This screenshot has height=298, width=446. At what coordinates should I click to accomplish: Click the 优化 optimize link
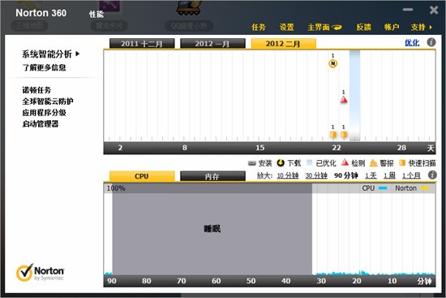coord(412,43)
